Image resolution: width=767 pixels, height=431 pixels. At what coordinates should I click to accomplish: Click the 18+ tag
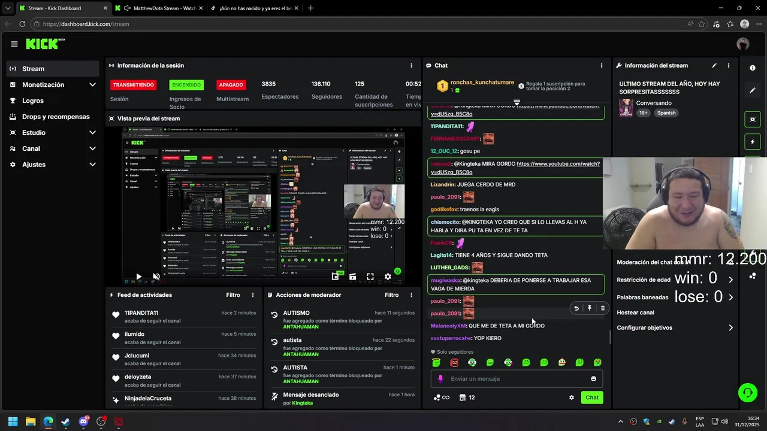pos(643,113)
